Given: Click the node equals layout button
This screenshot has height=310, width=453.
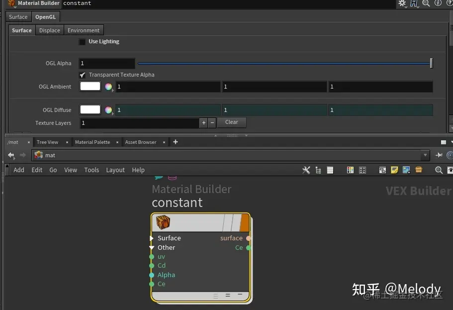Looking at the screenshot, I should pyautogui.click(x=228, y=295).
